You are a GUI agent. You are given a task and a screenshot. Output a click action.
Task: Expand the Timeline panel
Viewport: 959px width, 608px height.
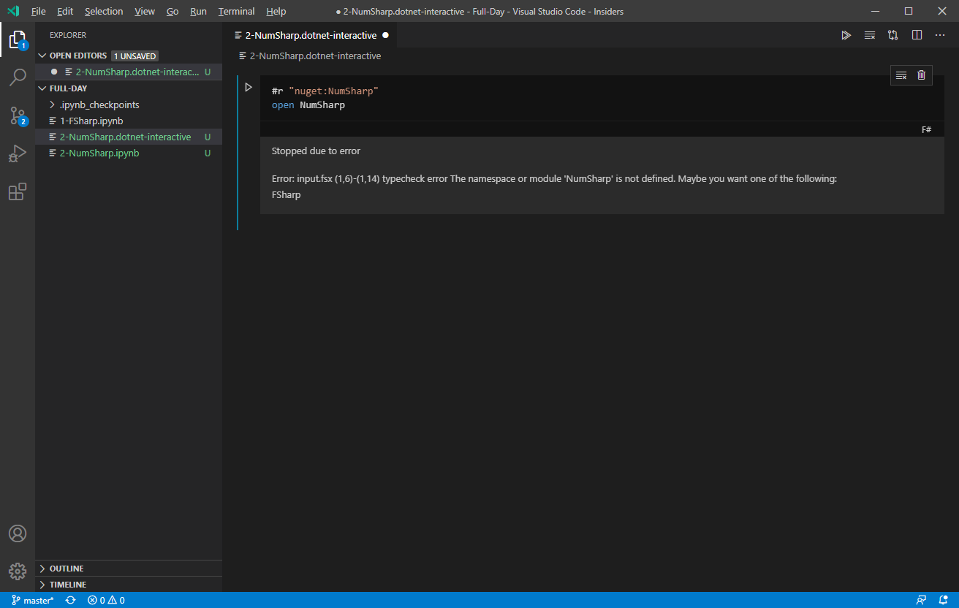click(x=129, y=585)
